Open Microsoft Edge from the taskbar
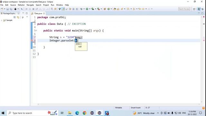 (x=77, y=113)
